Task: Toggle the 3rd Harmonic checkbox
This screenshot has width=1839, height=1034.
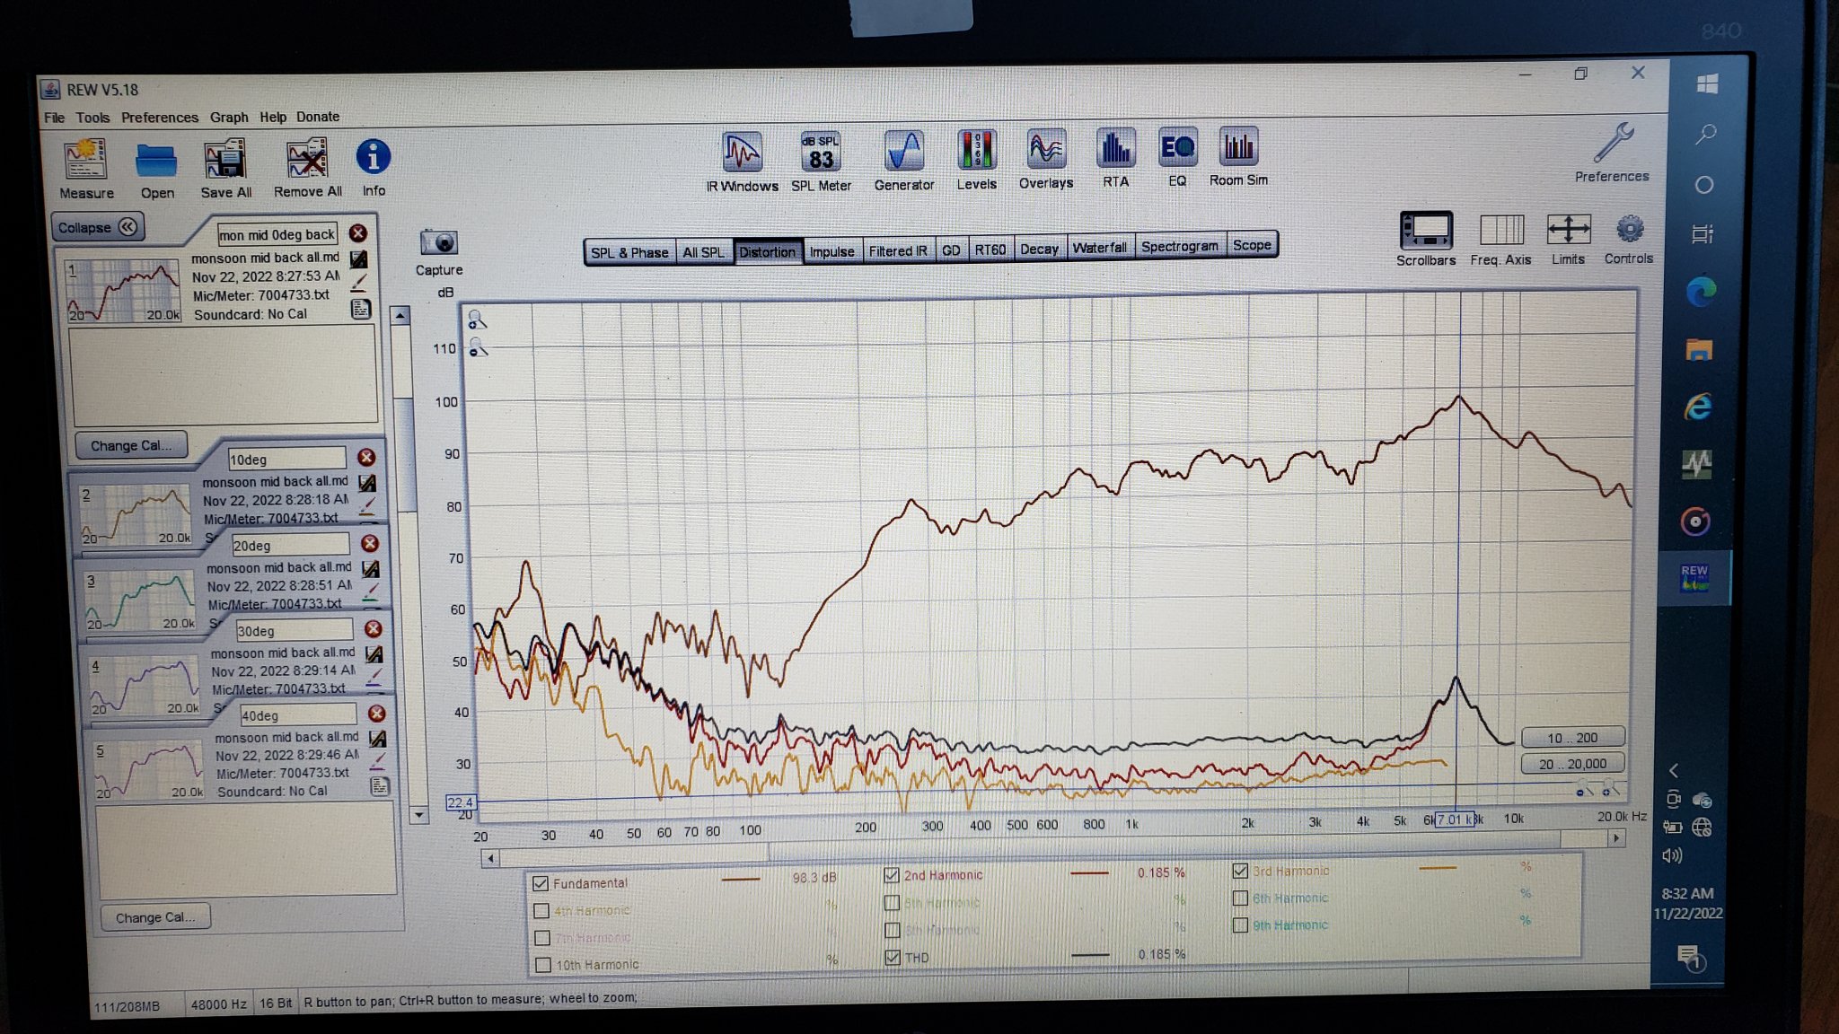Action: tap(1240, 871)
